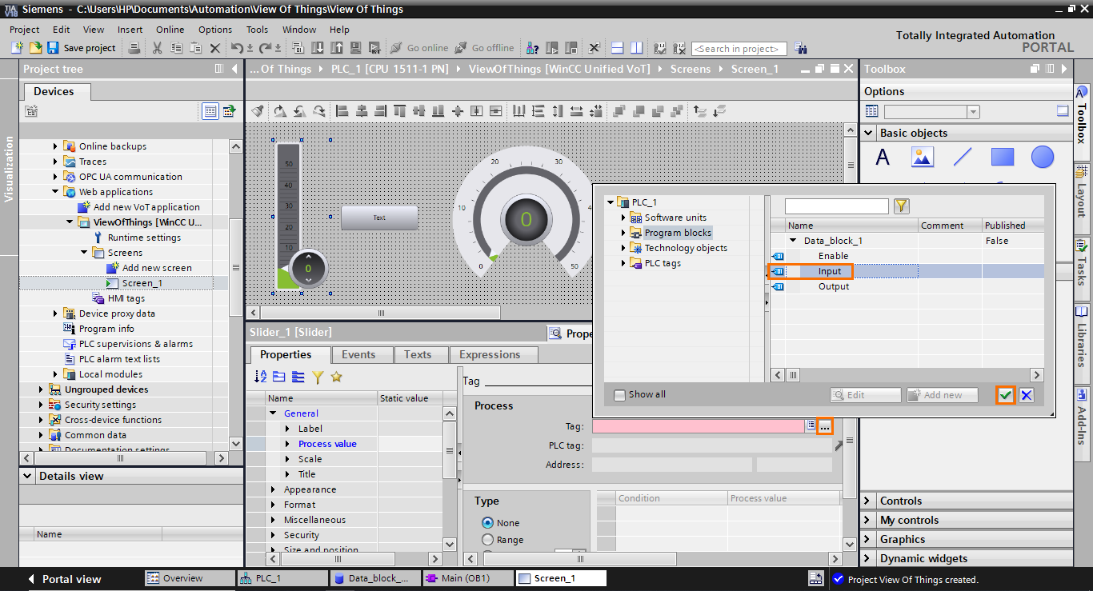
Task: Expand the Appearance property group
Action: [274, 489]
